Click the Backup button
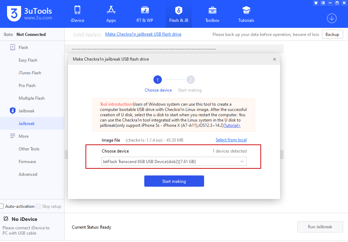 point(332,35)
